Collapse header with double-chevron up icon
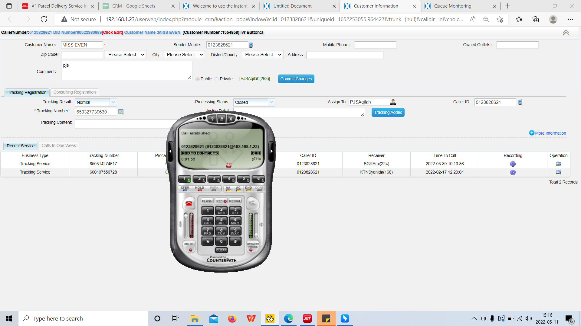581x326 pixels. pos(566,33)
